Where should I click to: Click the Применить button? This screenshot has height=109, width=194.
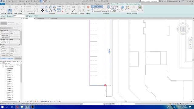[x=18, y=58]
